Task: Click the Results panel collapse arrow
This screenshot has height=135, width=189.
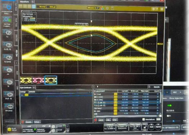Action: [149, 87]
